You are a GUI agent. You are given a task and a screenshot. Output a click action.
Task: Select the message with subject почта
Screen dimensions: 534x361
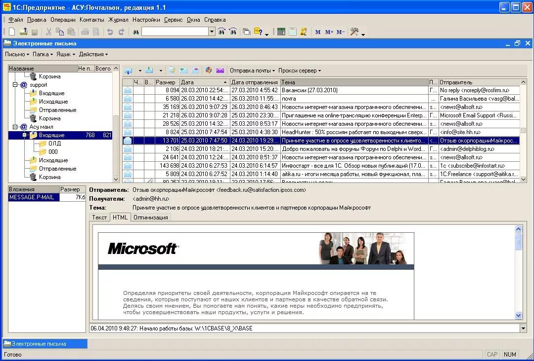point(321,99)
